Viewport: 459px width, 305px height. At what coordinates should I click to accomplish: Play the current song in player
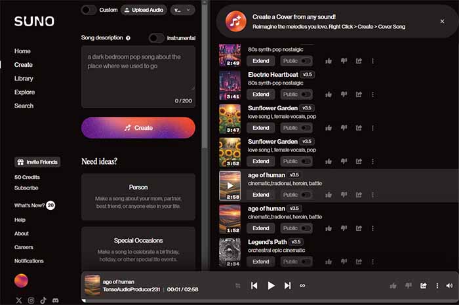point(271,286)
